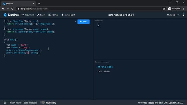This screenshot has width=187, height=105.
Task: Click Install SDK button
Action: click(x=68, y=15)
